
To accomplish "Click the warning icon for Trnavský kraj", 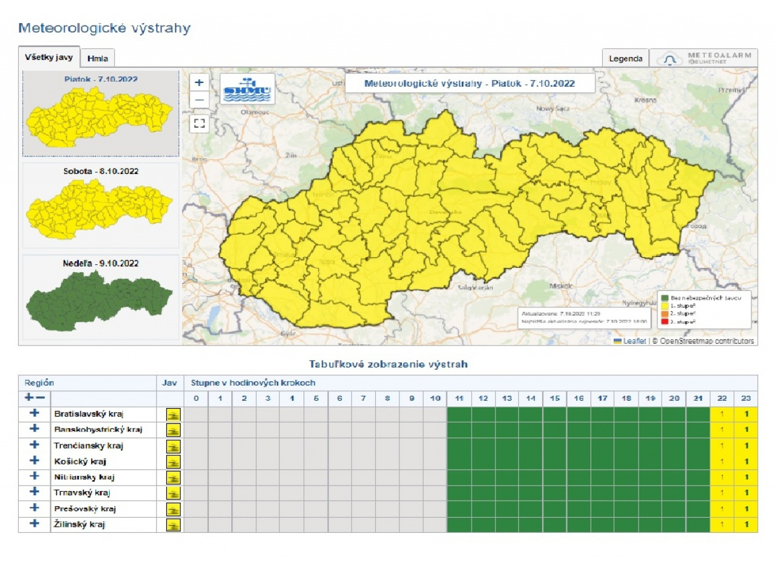I will pyautogui.click(x=174, y=493).
